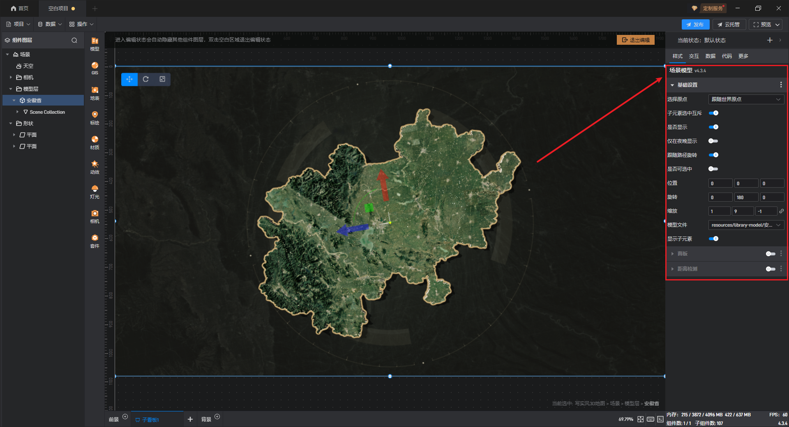Enable the 仅在夜晚显示 switch
789x427 pixels.
pos(713,141)
